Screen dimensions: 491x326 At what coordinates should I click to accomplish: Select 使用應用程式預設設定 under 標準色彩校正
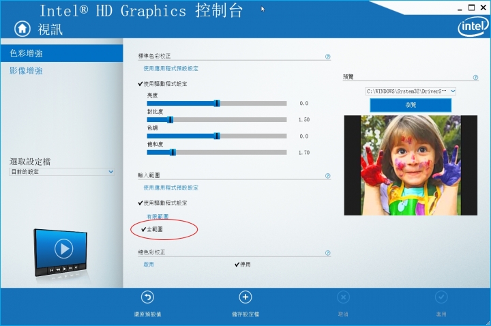[170, 69]
